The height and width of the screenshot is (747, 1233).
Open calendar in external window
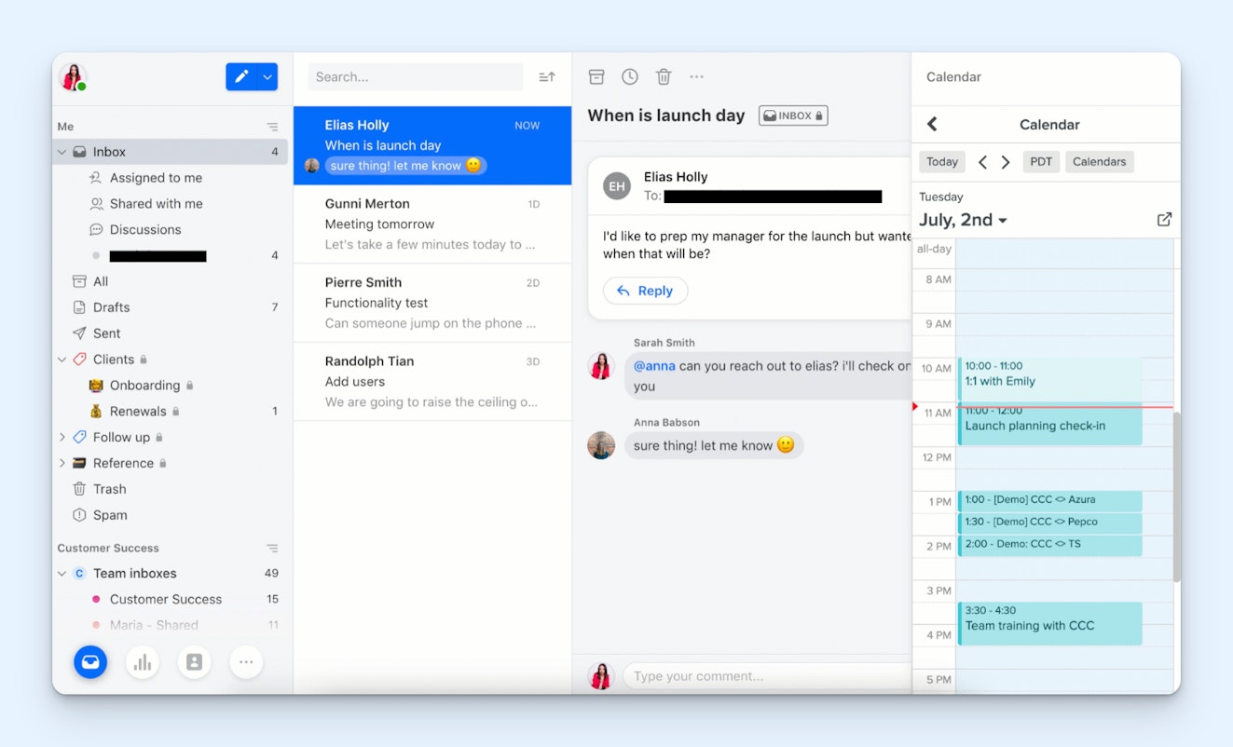(1164, 220)
